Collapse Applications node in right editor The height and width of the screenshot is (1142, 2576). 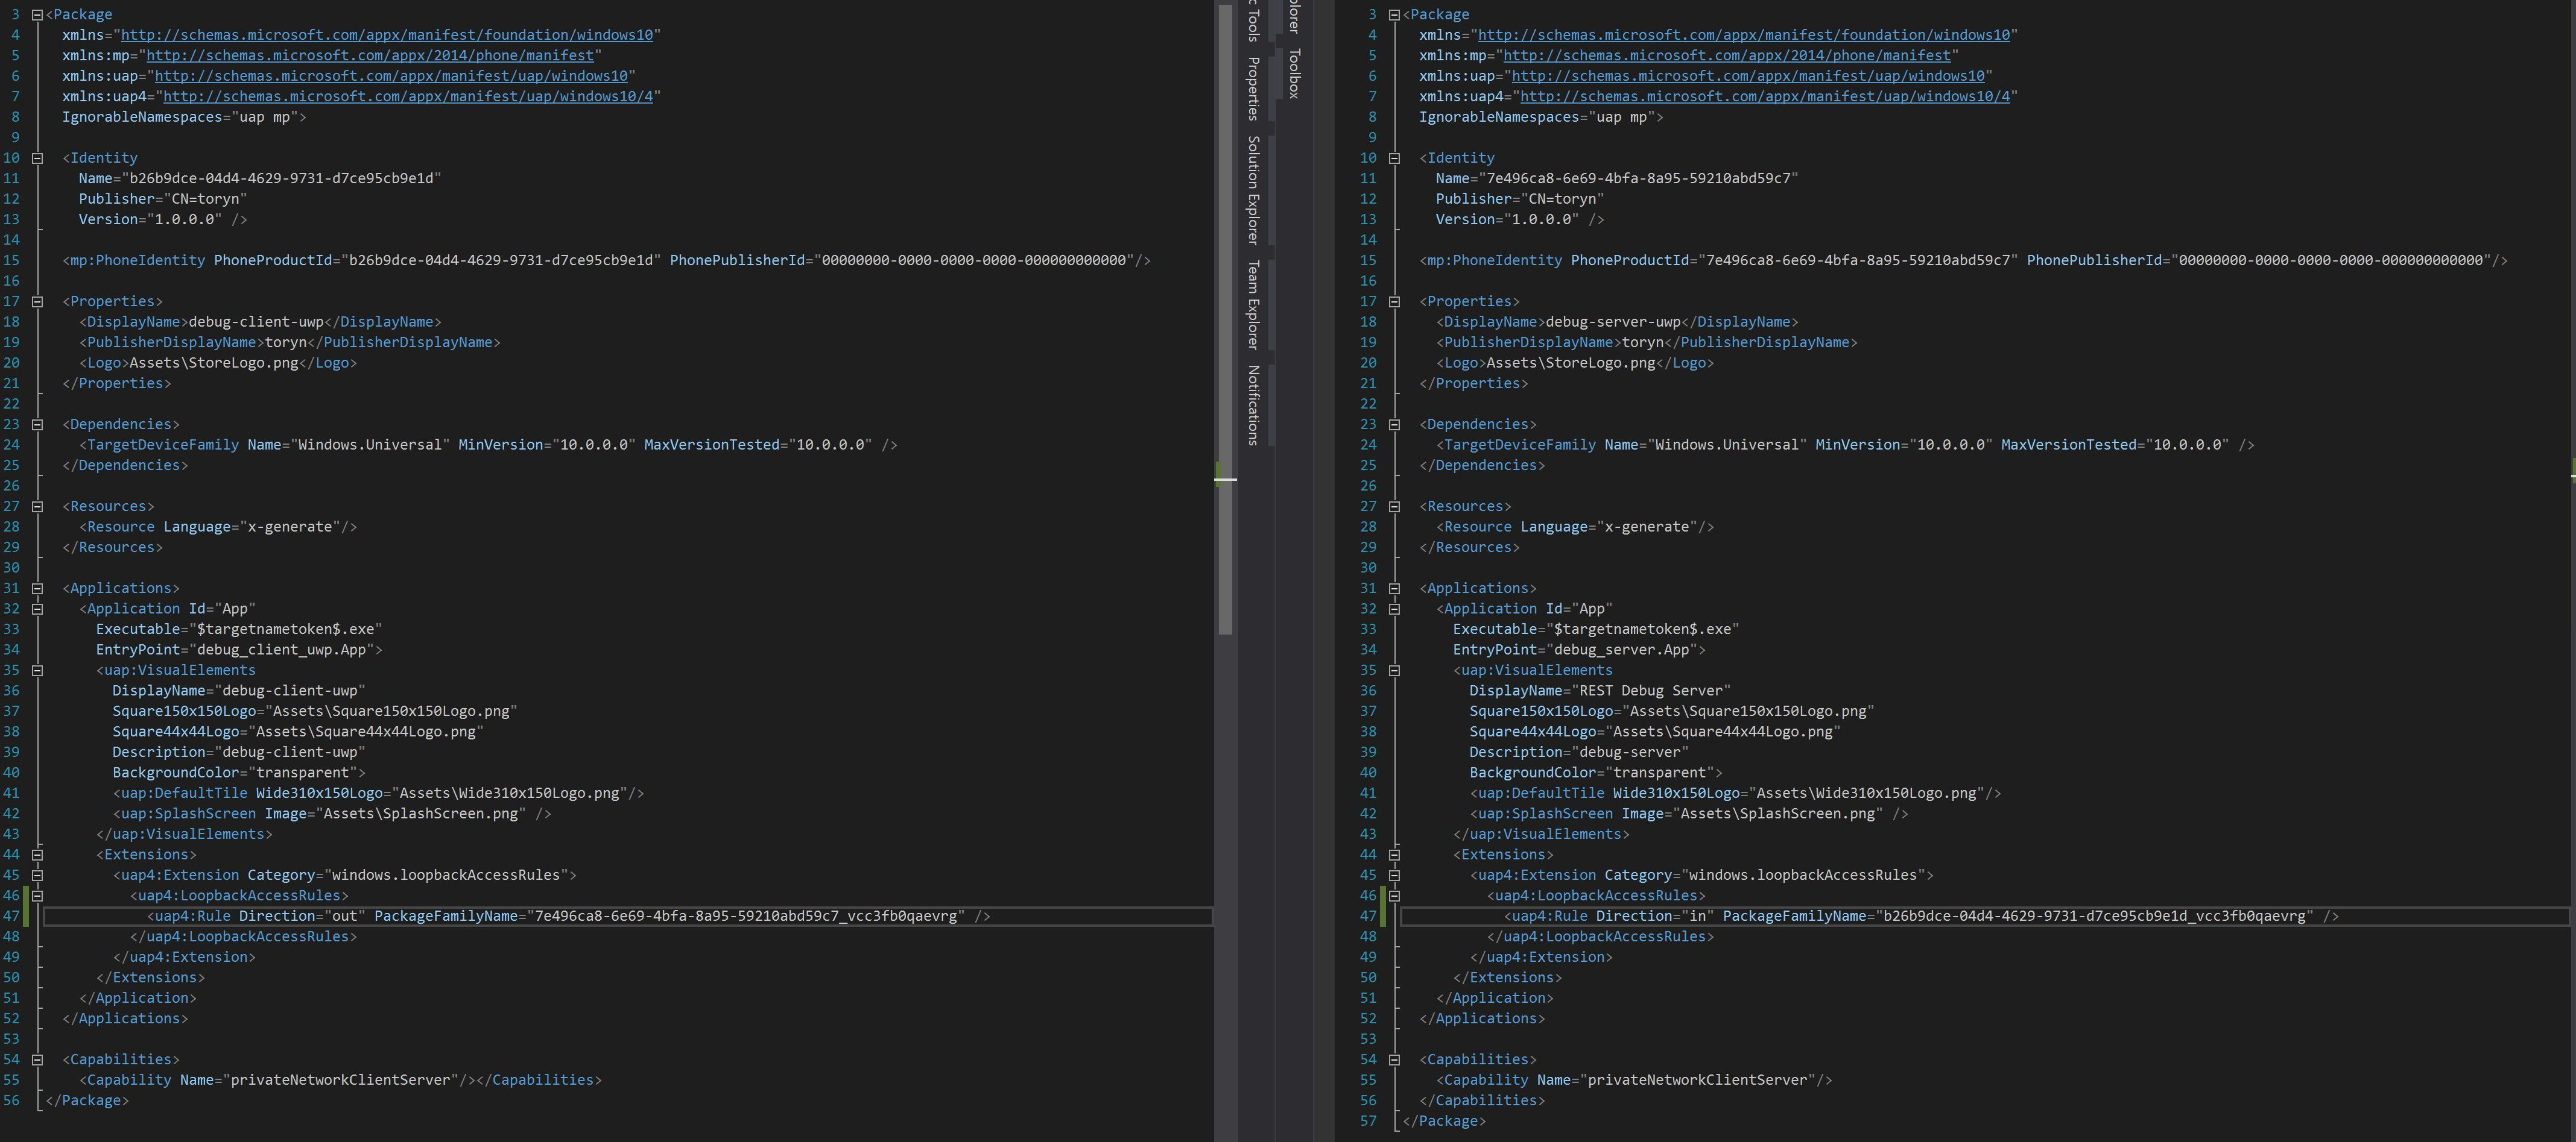pos(1394,589)
